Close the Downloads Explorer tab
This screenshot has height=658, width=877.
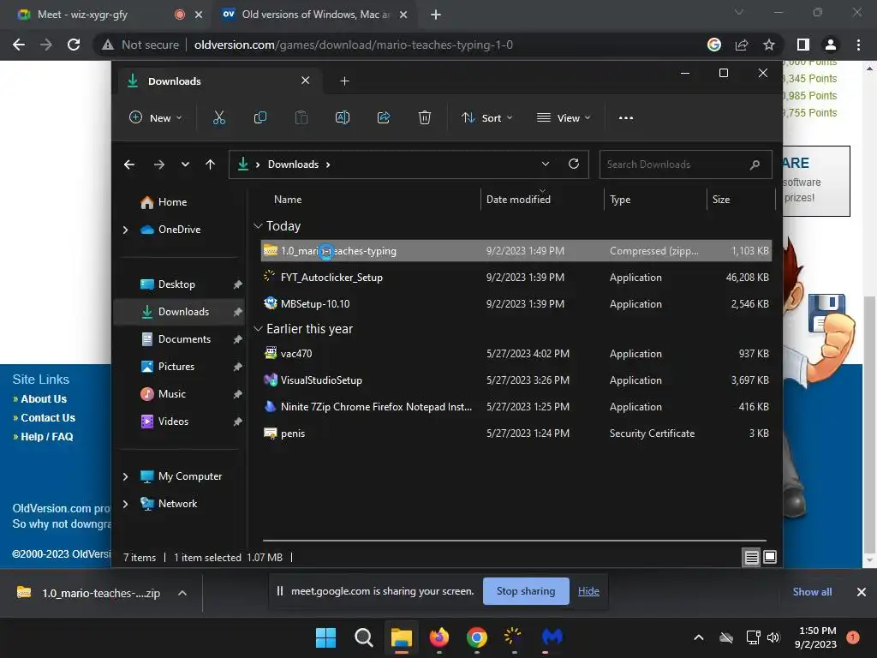tap(306, 81)
